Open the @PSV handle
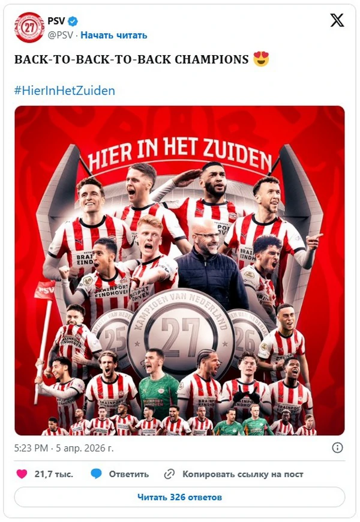 60,35
